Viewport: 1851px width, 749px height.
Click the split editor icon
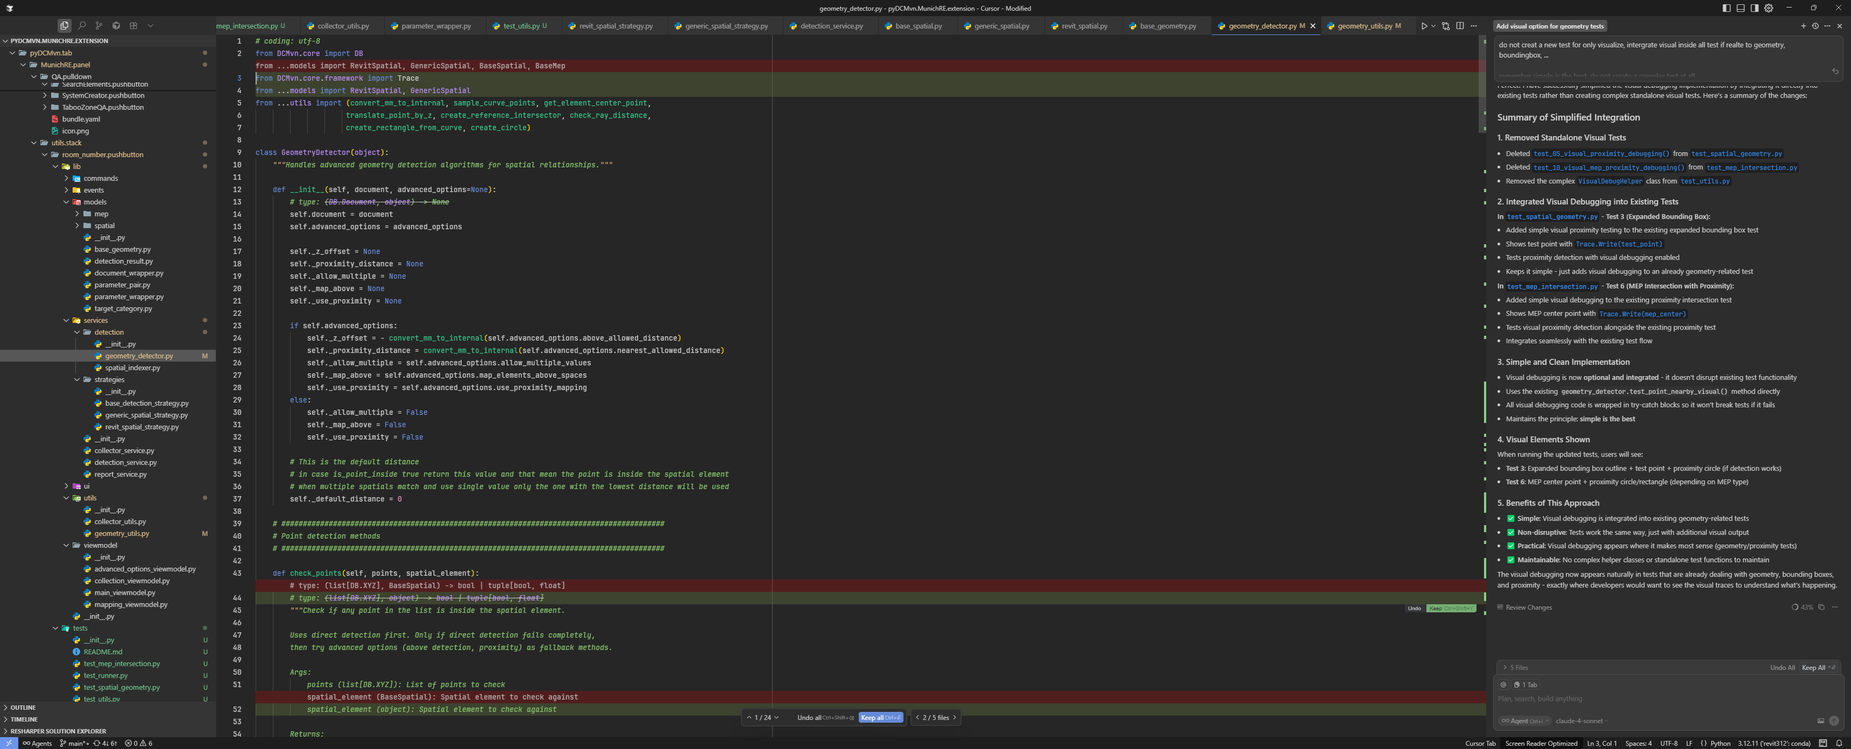point(1459,26)
